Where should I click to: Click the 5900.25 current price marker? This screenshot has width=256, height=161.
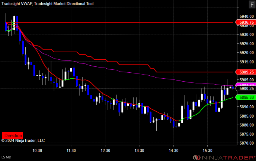pos(245,89)
